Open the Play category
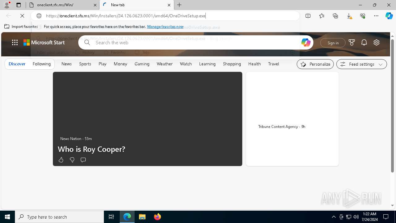The image size is (396, 223). point(102,64)
